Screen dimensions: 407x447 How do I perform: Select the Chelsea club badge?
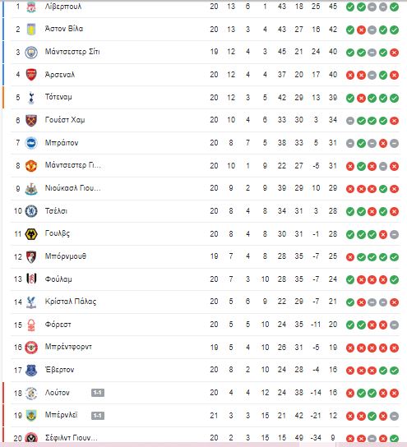coord(31,211)
